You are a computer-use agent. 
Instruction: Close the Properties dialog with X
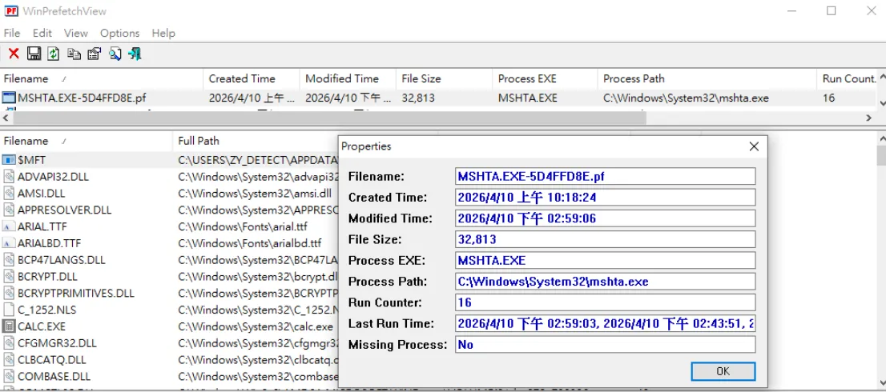coord(753,146)
